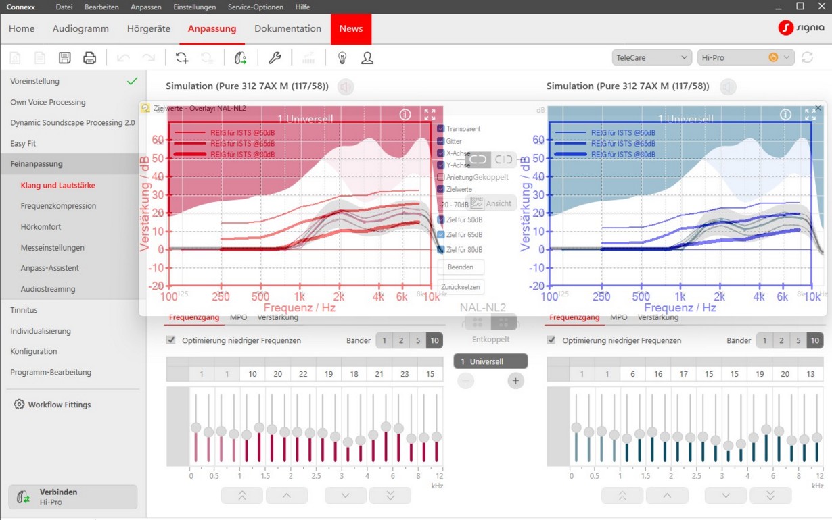This screenshot has height=520, width=832.
Task: Open the TeleCare dropdown
Action: click(651, 57)
